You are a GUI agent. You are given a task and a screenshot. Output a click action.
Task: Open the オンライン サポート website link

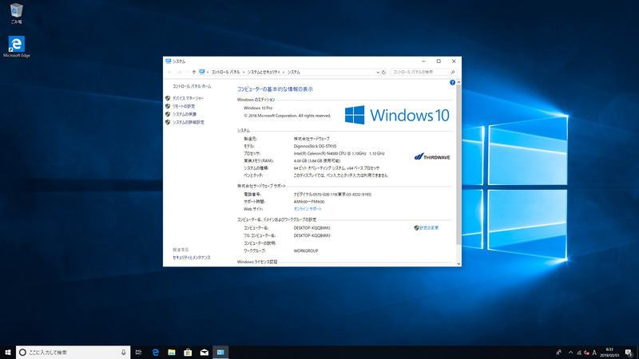point(308,209)
